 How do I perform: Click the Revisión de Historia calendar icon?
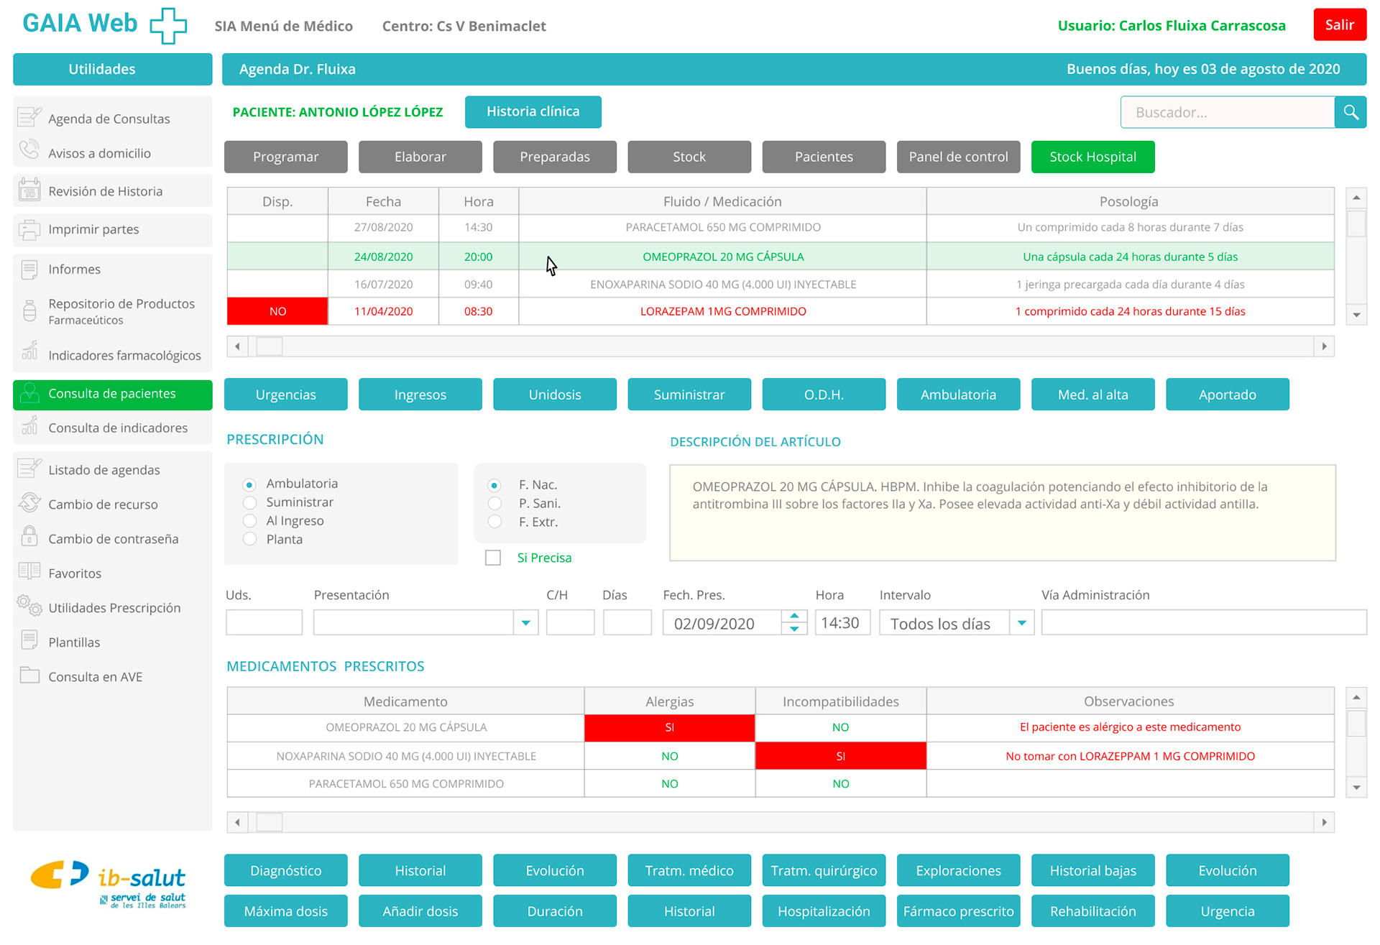29,190
